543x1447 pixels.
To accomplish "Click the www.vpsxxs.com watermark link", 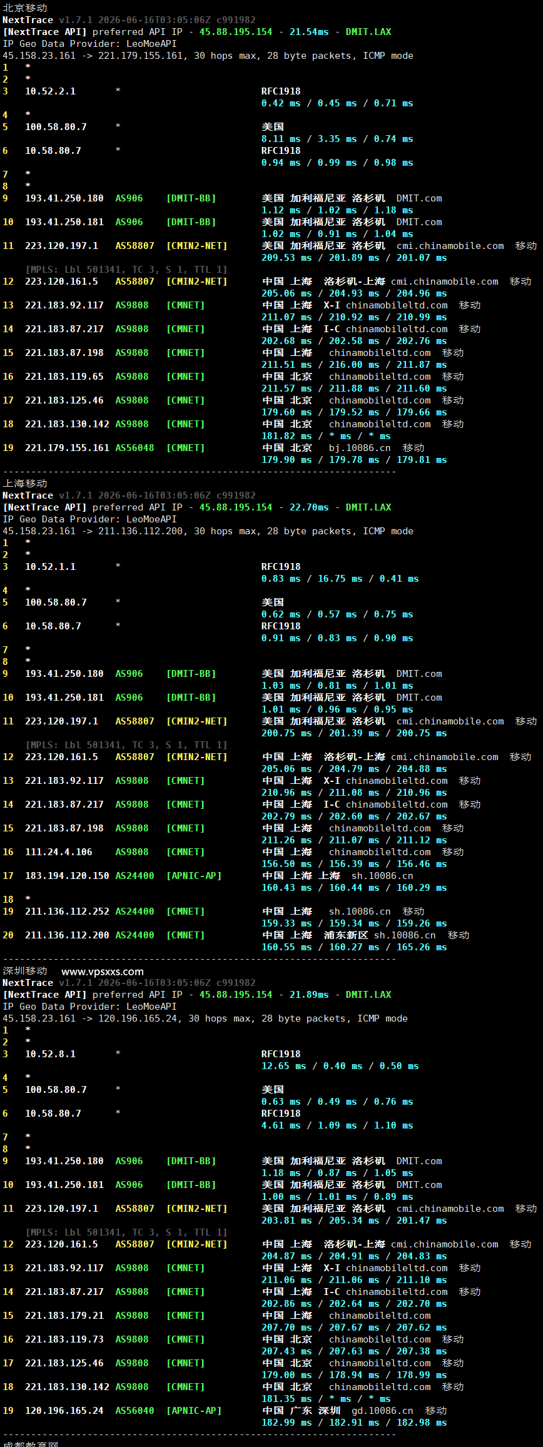I will (103, 972).
